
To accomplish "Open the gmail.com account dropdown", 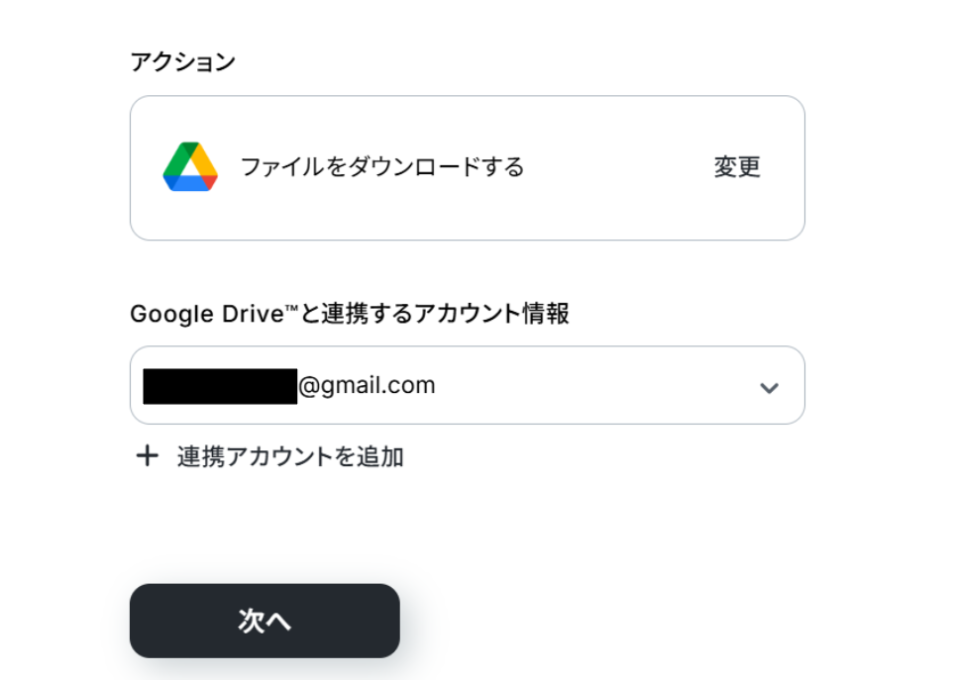I will (467, 385).
